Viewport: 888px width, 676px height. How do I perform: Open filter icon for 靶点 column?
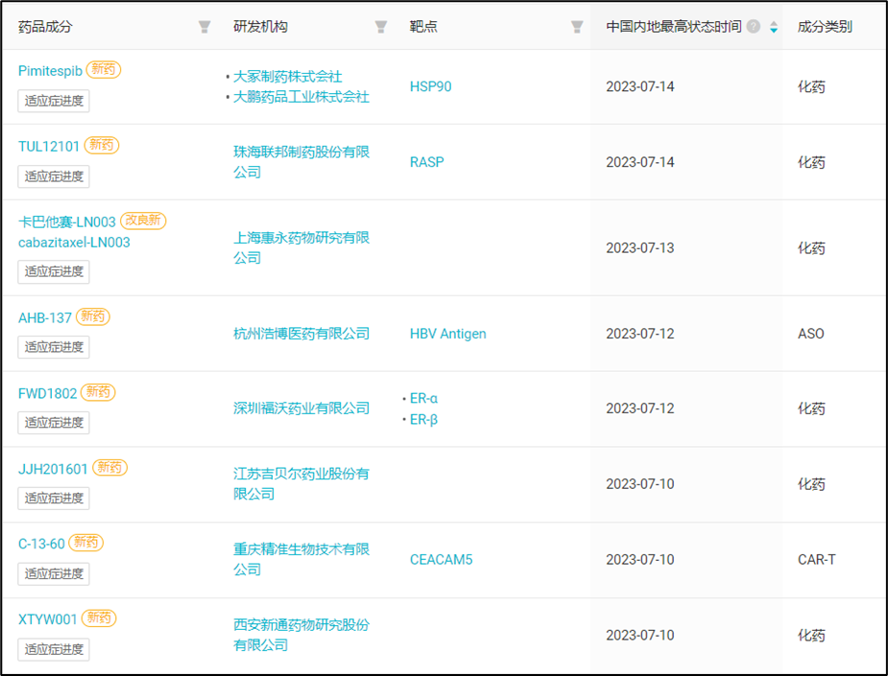[x=577, y=27]
